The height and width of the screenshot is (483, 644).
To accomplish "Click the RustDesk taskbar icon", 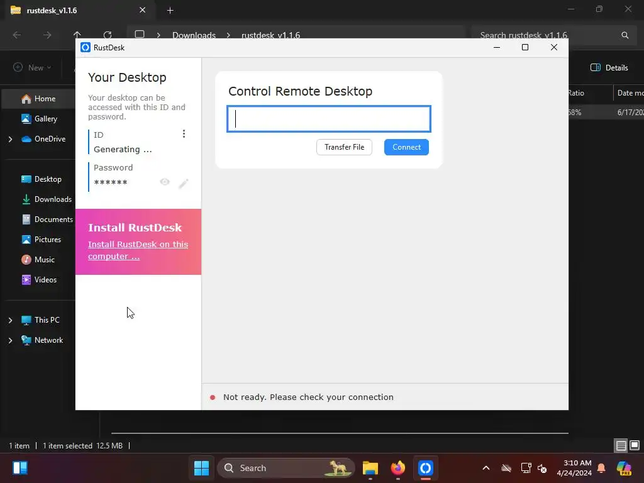I will click(x=426, y=468).
